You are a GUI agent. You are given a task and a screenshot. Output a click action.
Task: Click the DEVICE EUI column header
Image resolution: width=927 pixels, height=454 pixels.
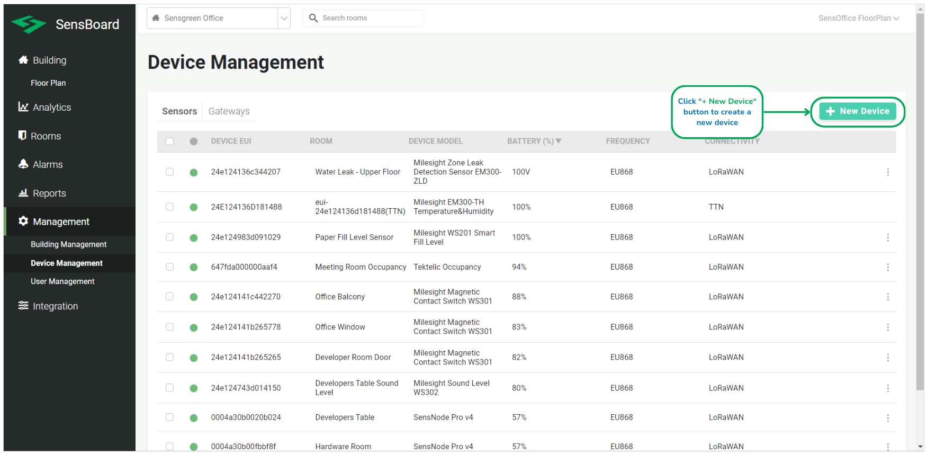[231, 141]
